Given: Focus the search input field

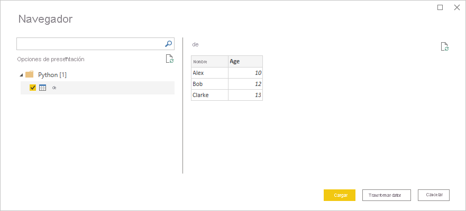Looking at the screenshot, I should pos(90,44).
